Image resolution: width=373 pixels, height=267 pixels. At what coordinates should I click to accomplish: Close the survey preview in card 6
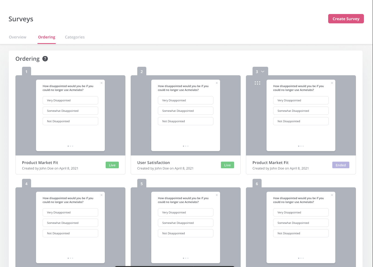coord(332,195)
